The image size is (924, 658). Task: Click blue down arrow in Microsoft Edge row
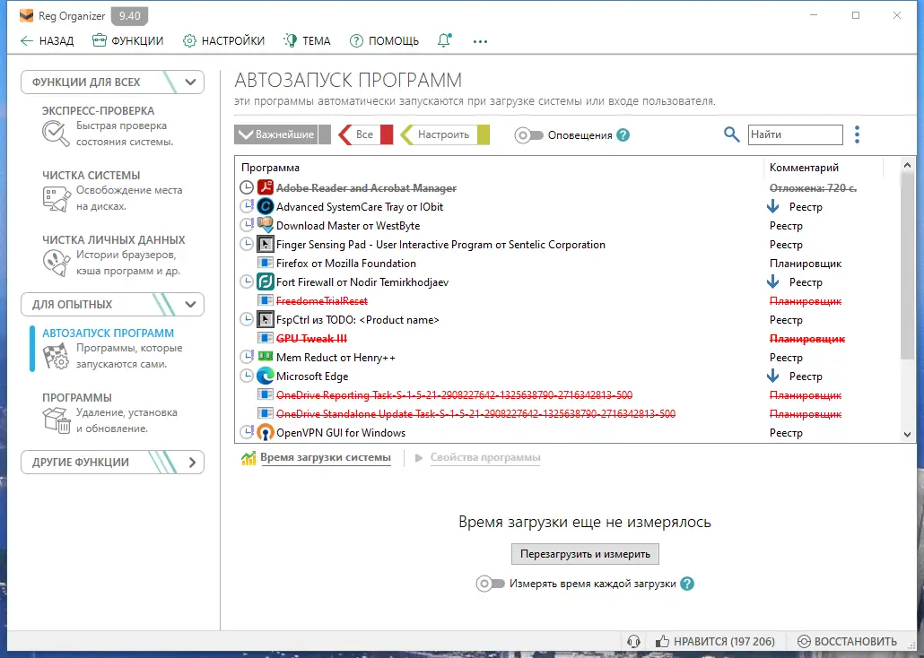(x=773, y=376)
